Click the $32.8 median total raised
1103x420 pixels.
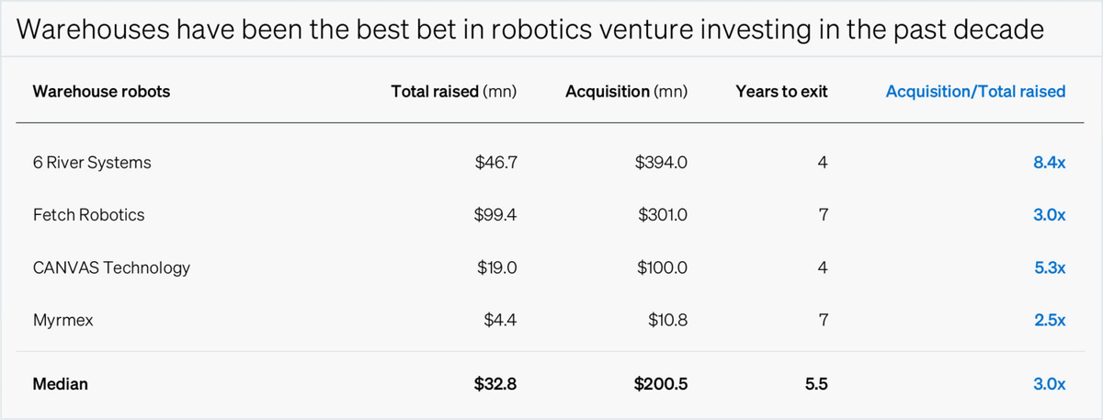click(496, 385)
